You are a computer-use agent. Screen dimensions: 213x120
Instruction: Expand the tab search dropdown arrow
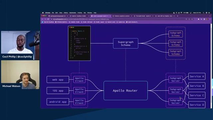[x=210, y=16]
